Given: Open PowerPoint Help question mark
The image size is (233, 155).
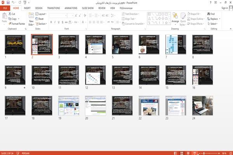Looking at the screenshot, I should coord(210,3).
